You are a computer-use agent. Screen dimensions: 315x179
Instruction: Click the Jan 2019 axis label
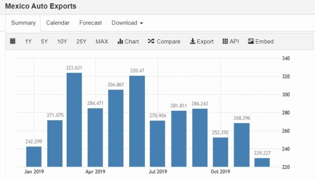coord(34,172)
